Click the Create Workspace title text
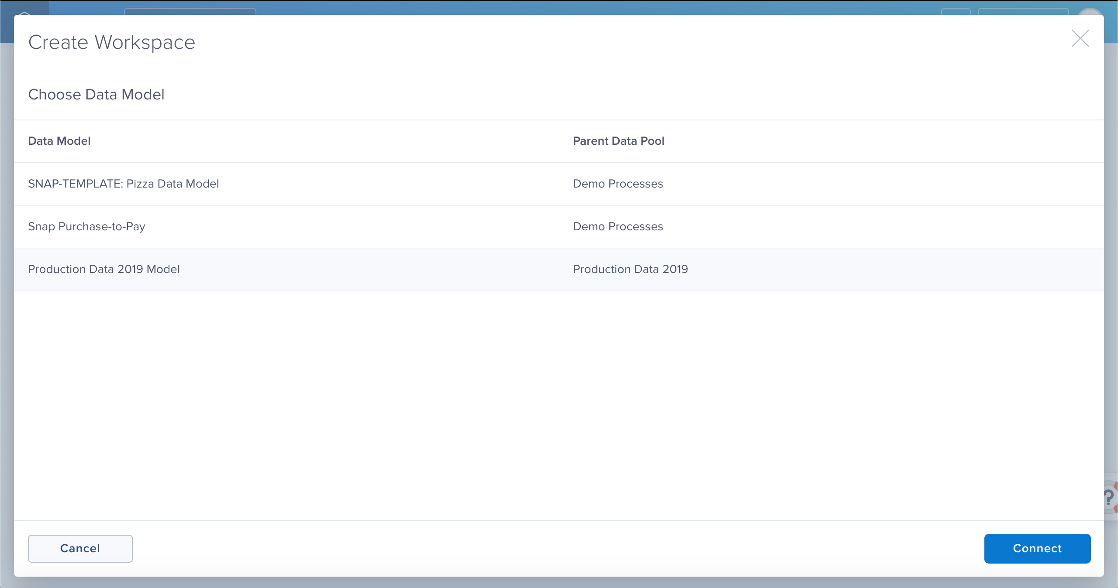This screenshot has width=1118, height=588. point(111,42)
